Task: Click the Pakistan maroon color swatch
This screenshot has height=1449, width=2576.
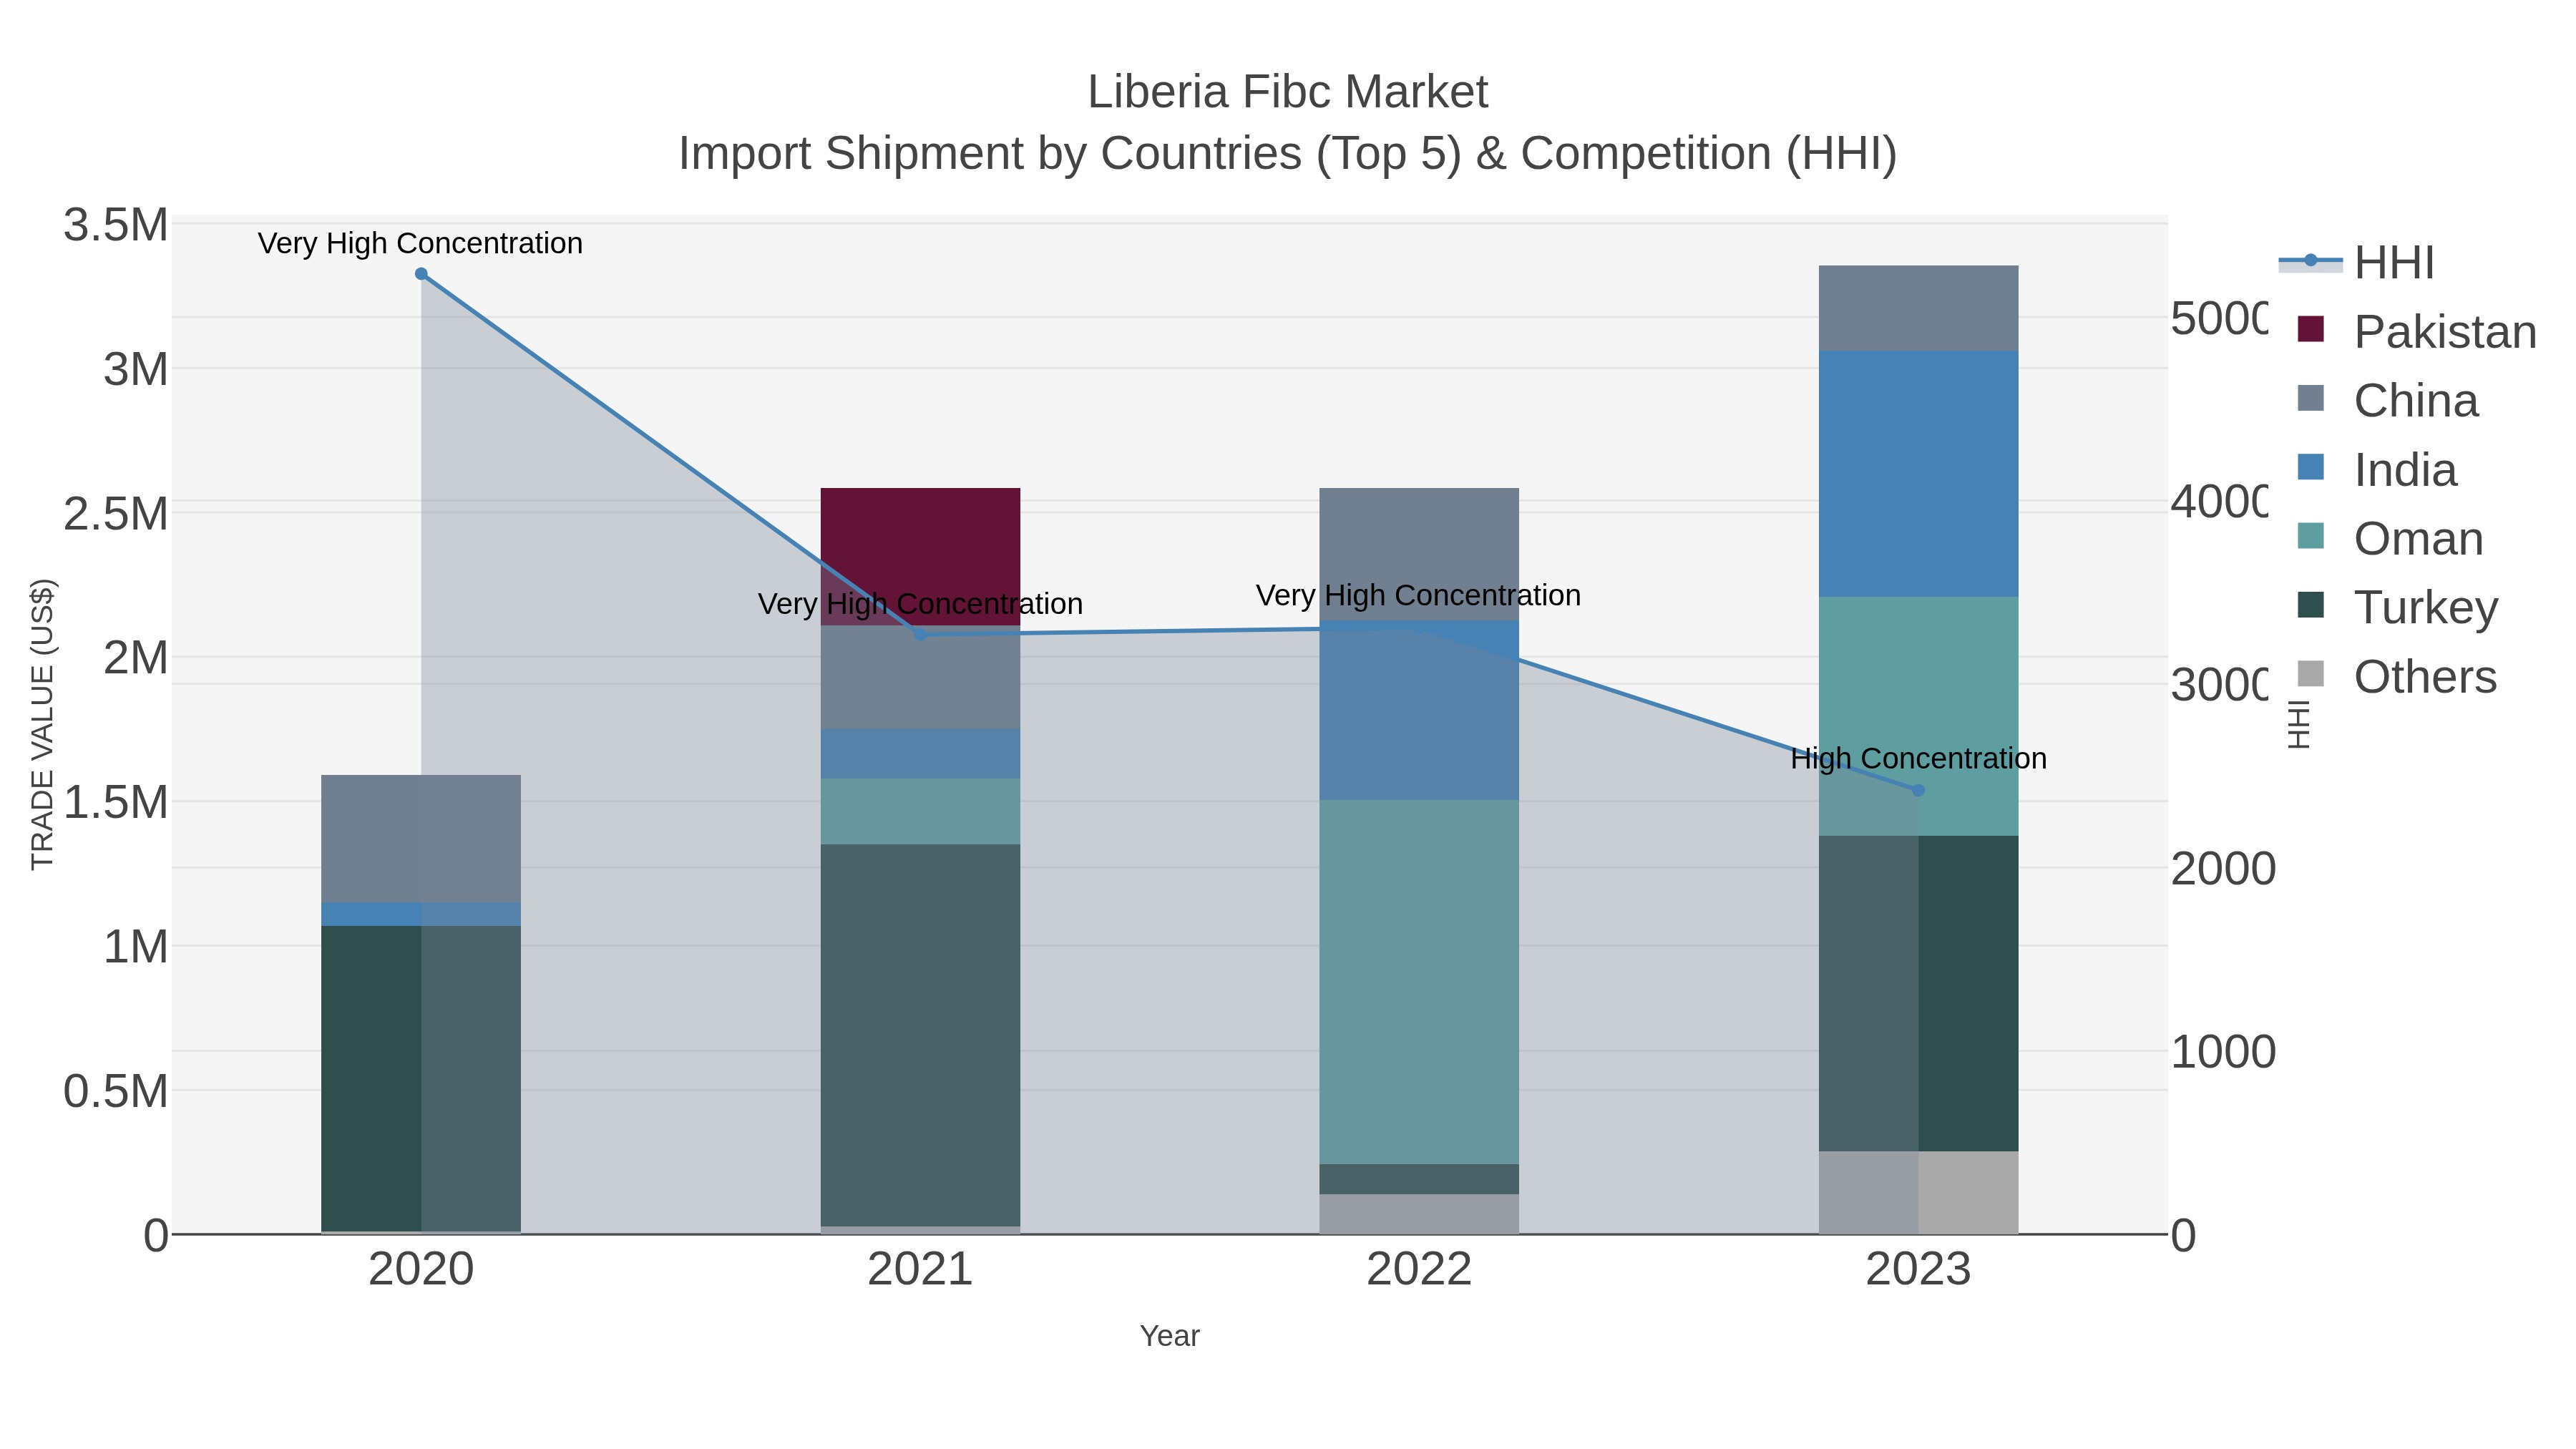Action: 2311,329
